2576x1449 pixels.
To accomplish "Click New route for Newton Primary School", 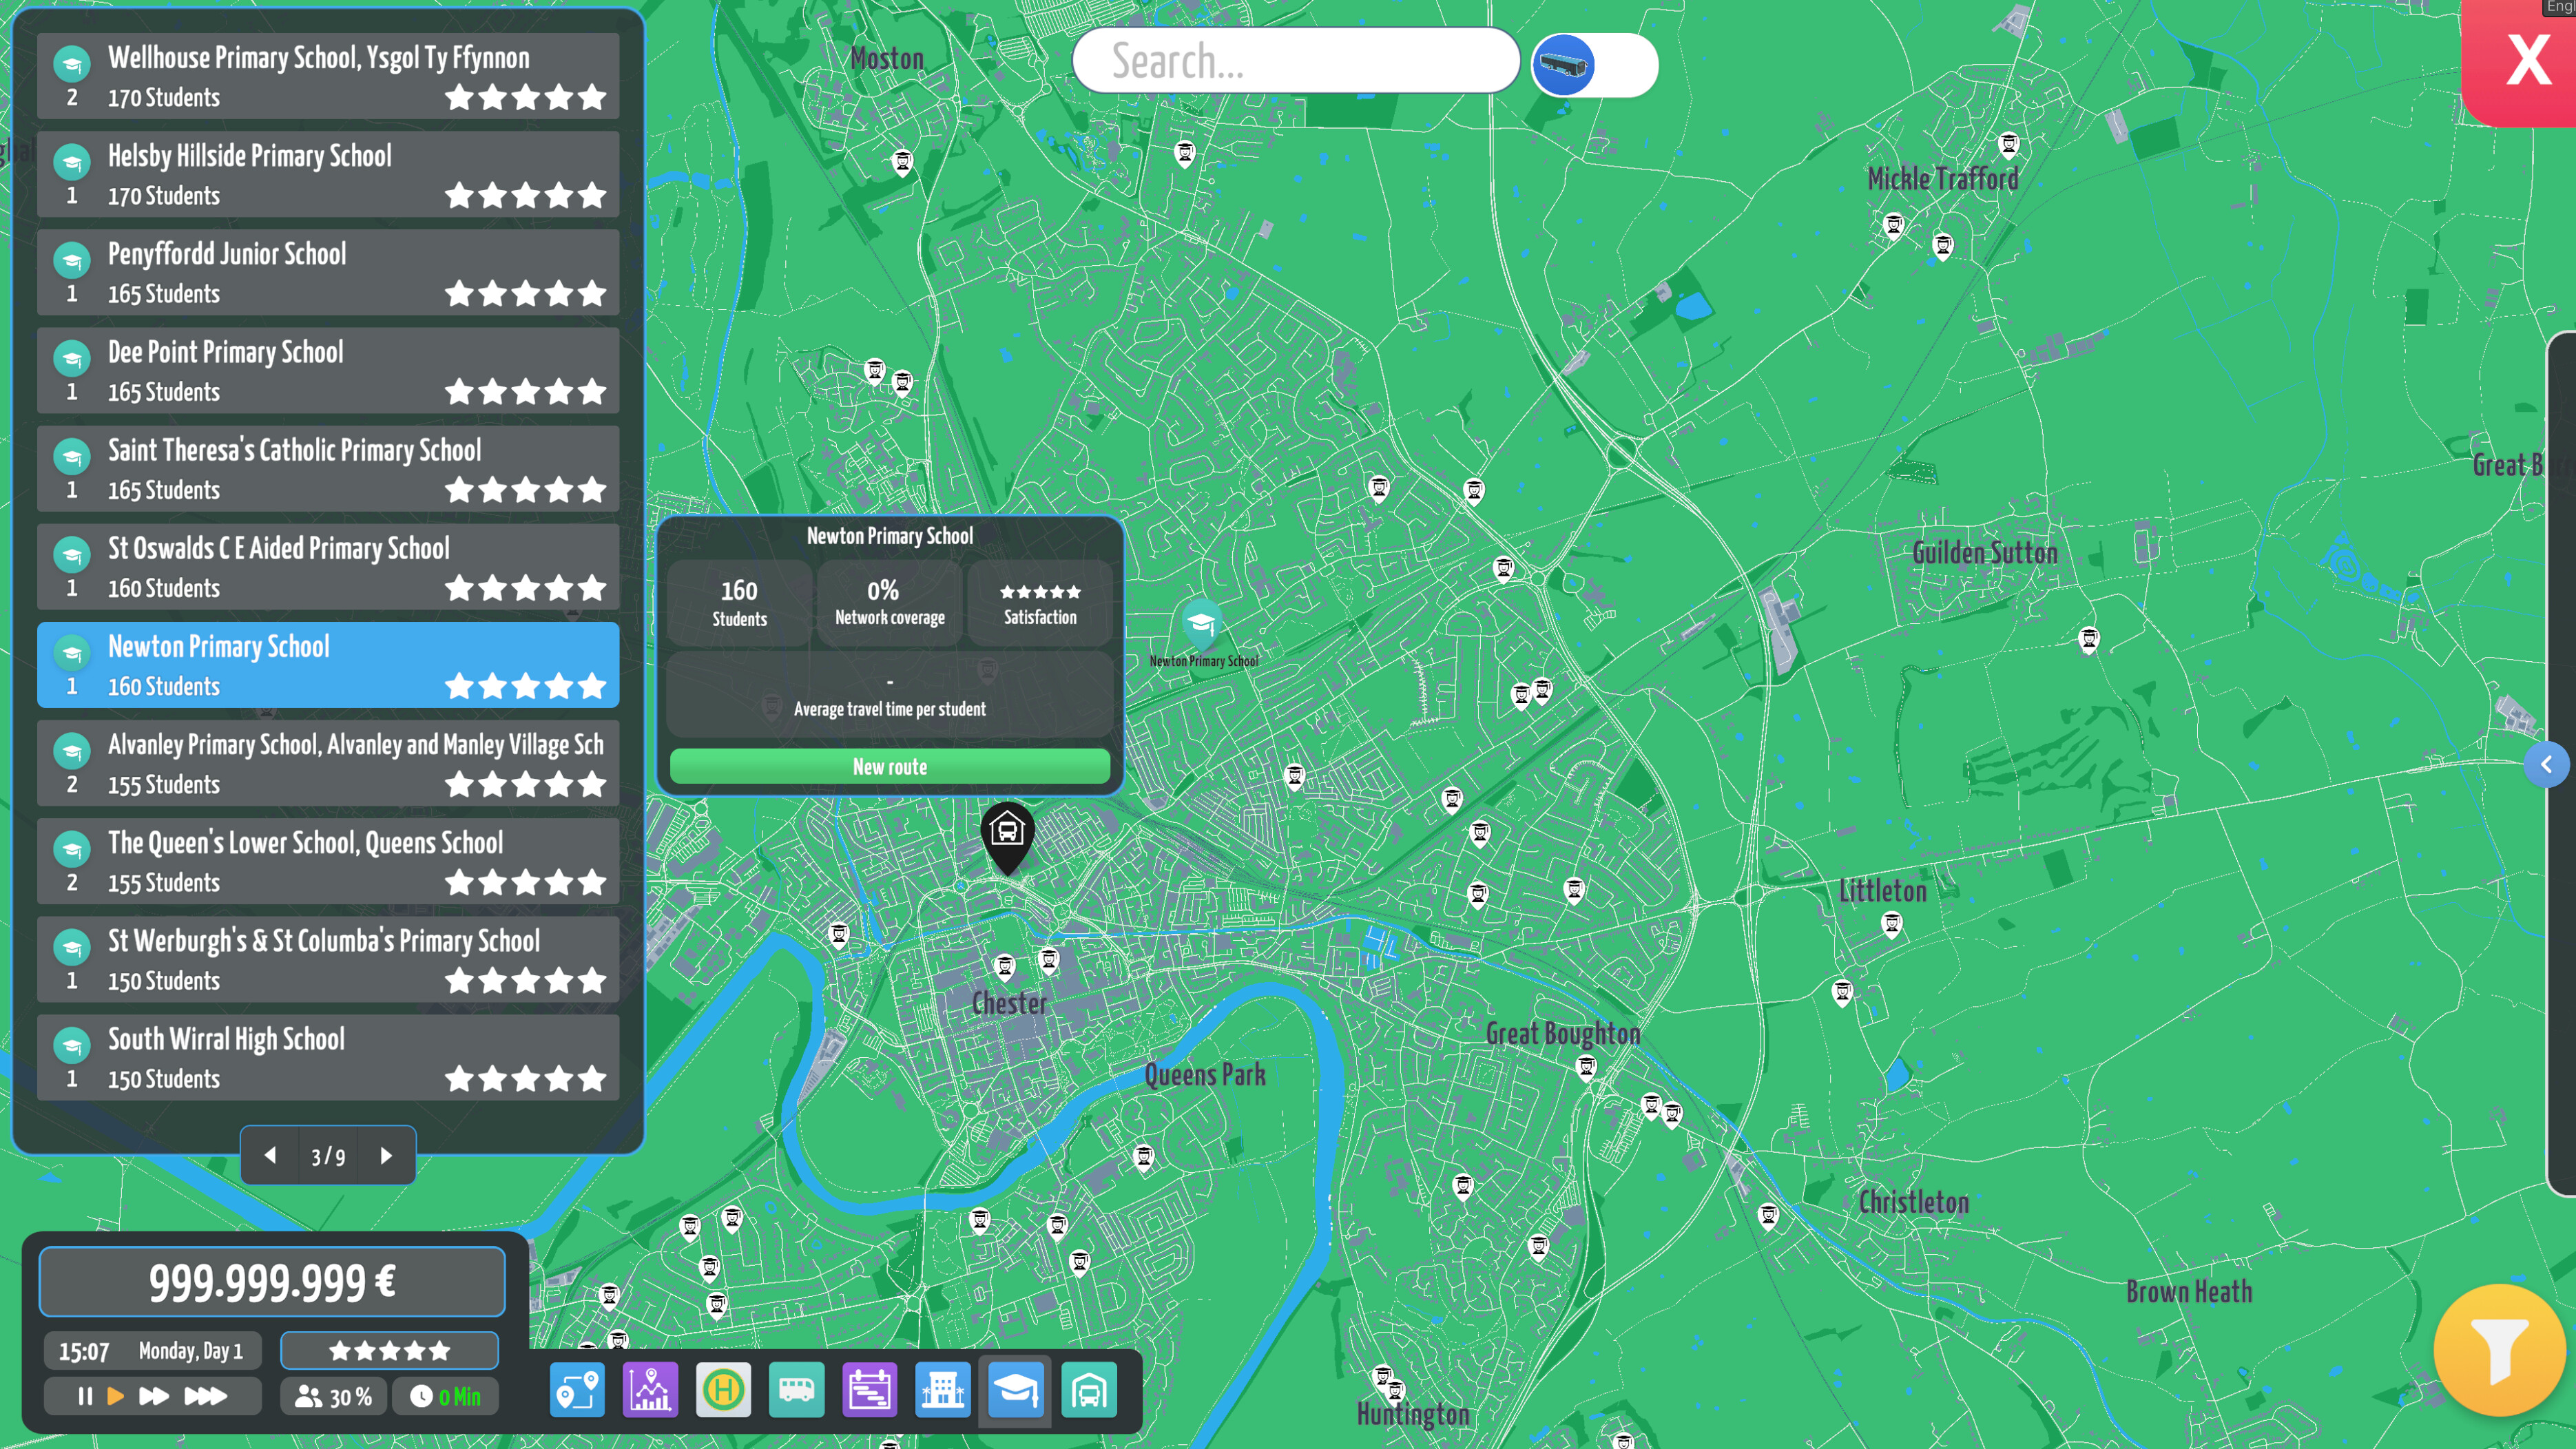I will point(889,766).
